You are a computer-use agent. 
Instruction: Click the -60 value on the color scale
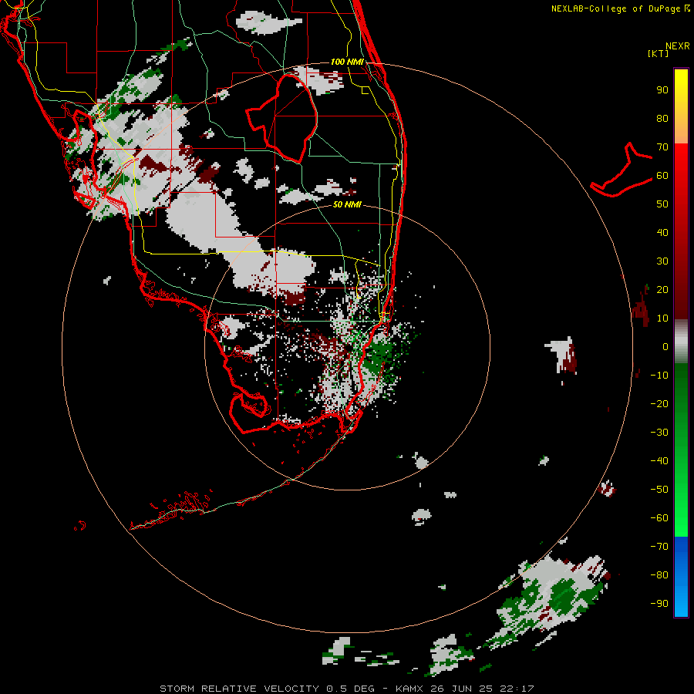coord(659,518)
